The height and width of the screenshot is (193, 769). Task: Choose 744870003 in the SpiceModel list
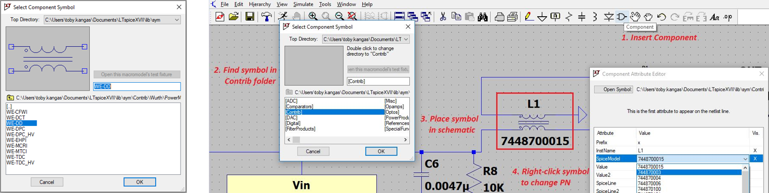(689, 172)
